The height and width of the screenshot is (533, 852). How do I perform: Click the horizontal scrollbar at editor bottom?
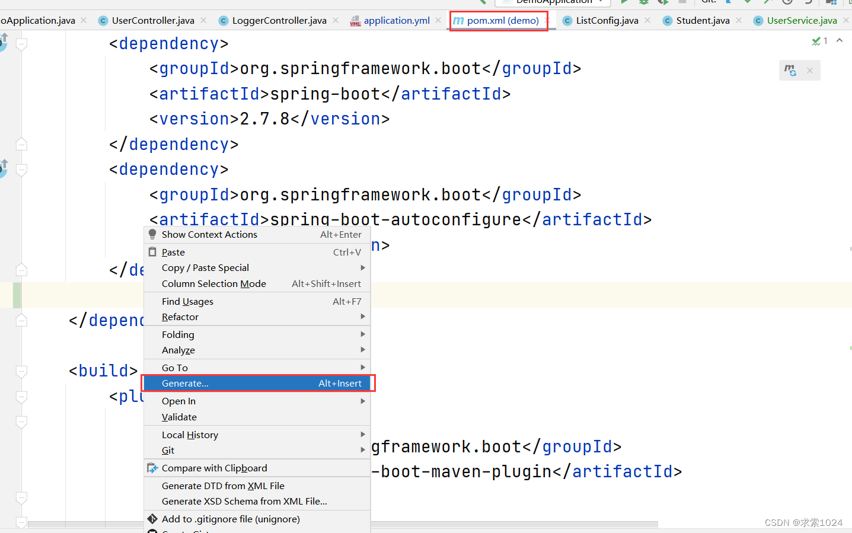[343, 524]
